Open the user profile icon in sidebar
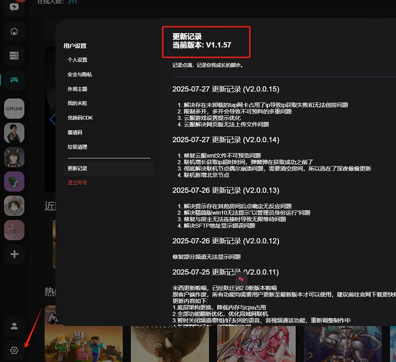This screenshot has height=362, width=396. (x=14, y=326)
